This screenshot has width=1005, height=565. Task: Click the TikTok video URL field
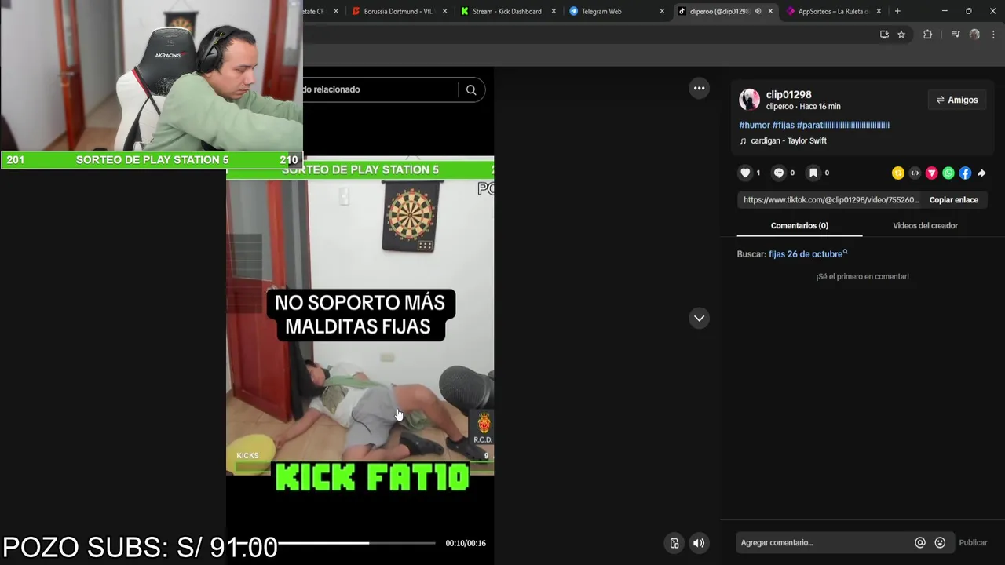(x=831, y=200)
